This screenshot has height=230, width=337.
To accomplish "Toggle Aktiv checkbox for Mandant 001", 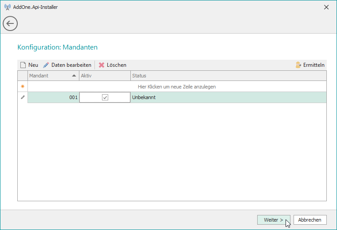I will click(x=105, y=97).
